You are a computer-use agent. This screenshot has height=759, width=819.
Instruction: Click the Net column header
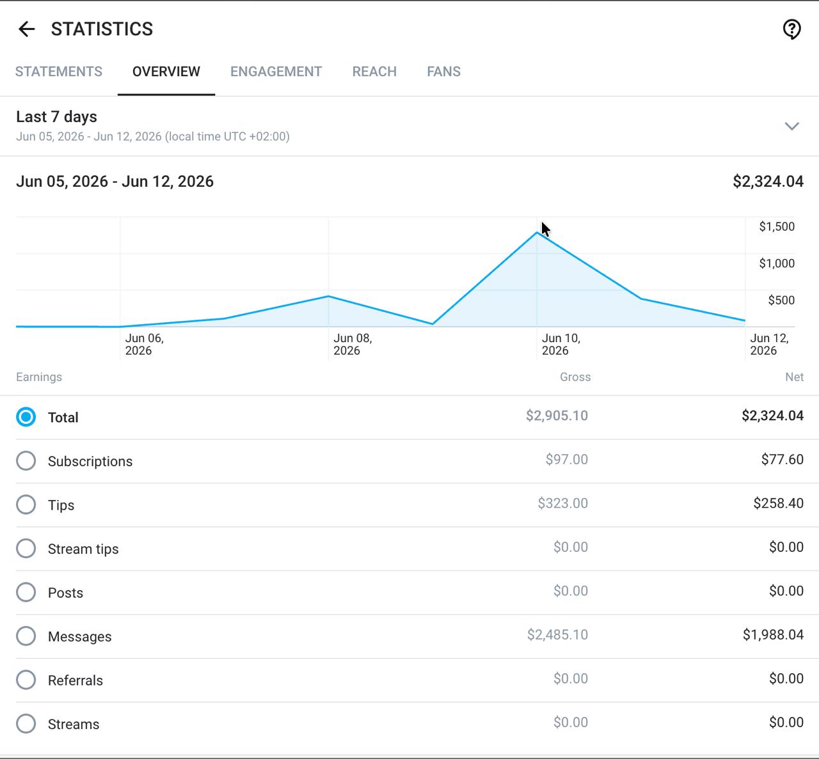pyautogui.click(x=794, y=377)
